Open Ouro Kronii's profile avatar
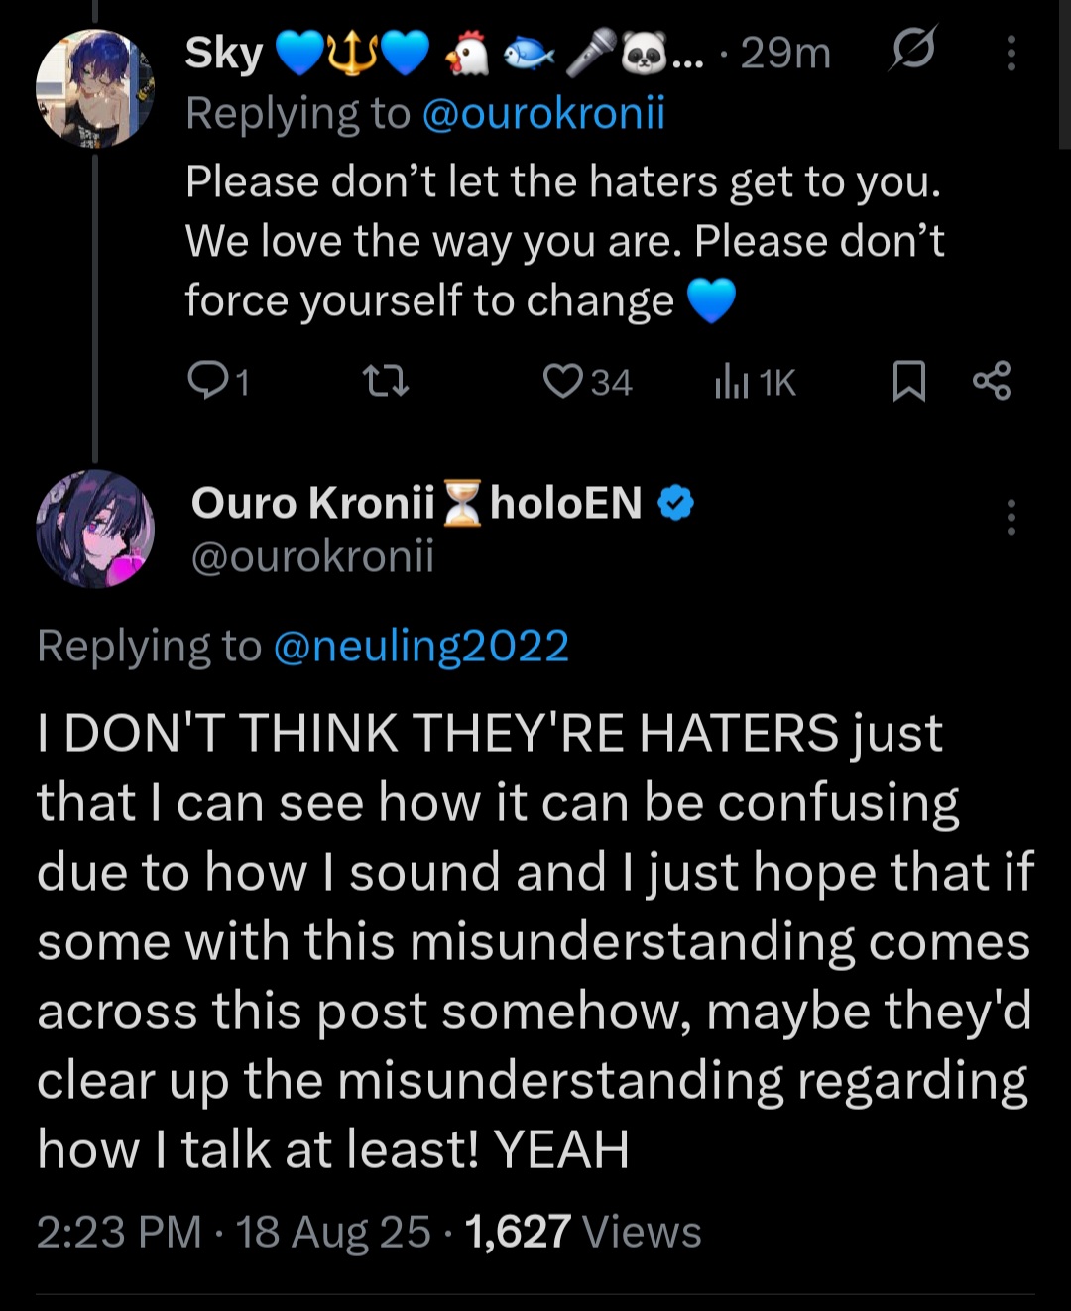 pyautogui.click(x=95, y=529)
